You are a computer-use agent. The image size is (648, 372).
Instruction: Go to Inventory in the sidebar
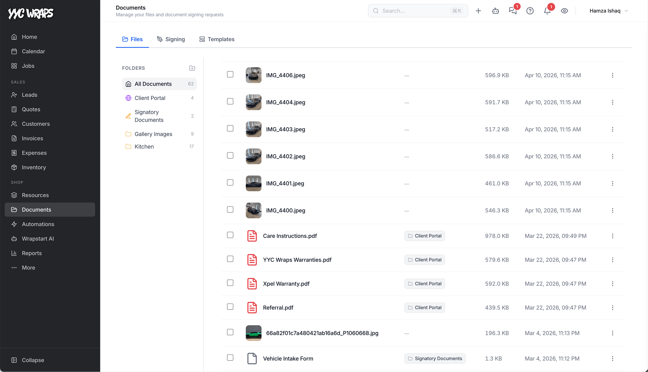click(50, 167)
